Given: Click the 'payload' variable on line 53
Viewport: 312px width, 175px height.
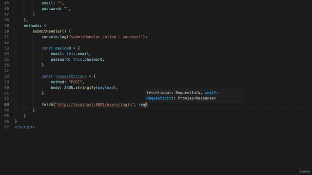Looking at the screenshot, I should point(63,48).
